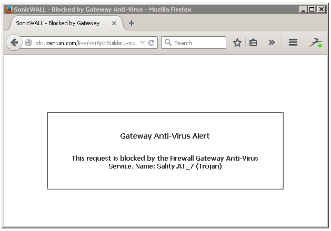The width and height of the screenshot is (331, 231).
Task: Reload the page with the refresh icon
Action: pyautogui.click(x=152, y=43)
